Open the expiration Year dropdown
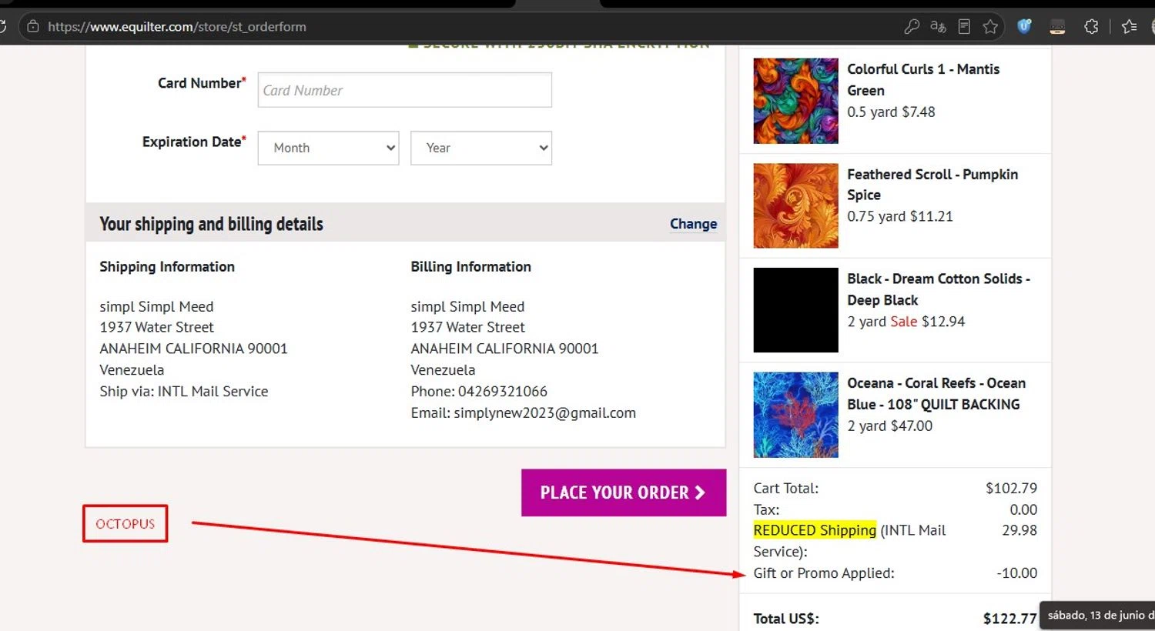 pyautogui.click(x=481, y=148)
